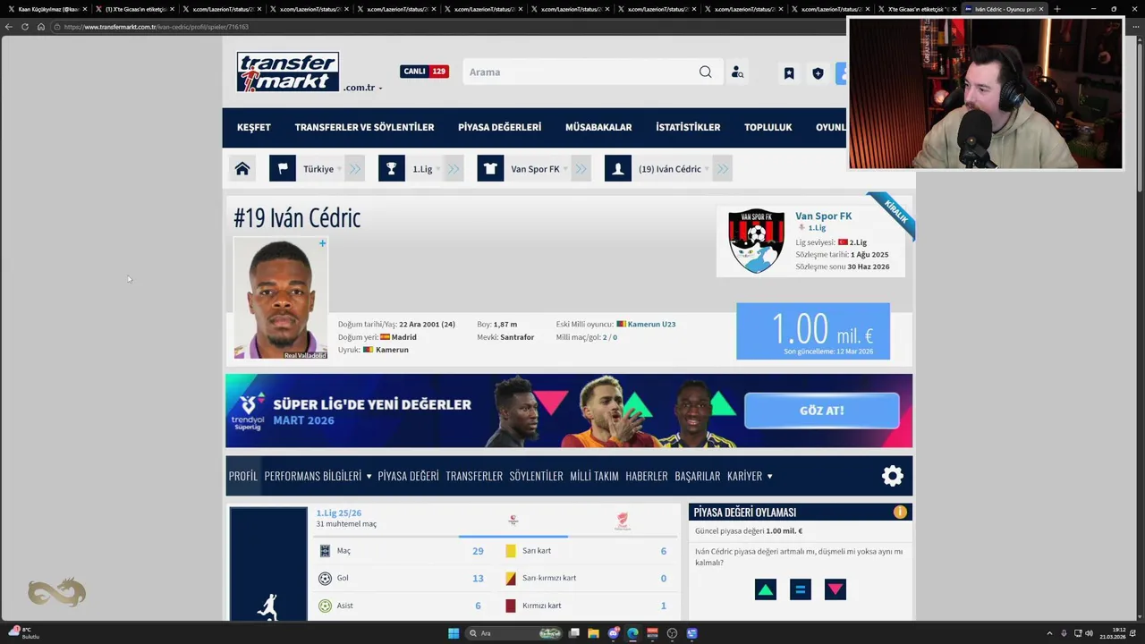This screenshot has width=1145, height=644.
Task: Open the KEŞFET menu
Action: (x=254, y=127)
